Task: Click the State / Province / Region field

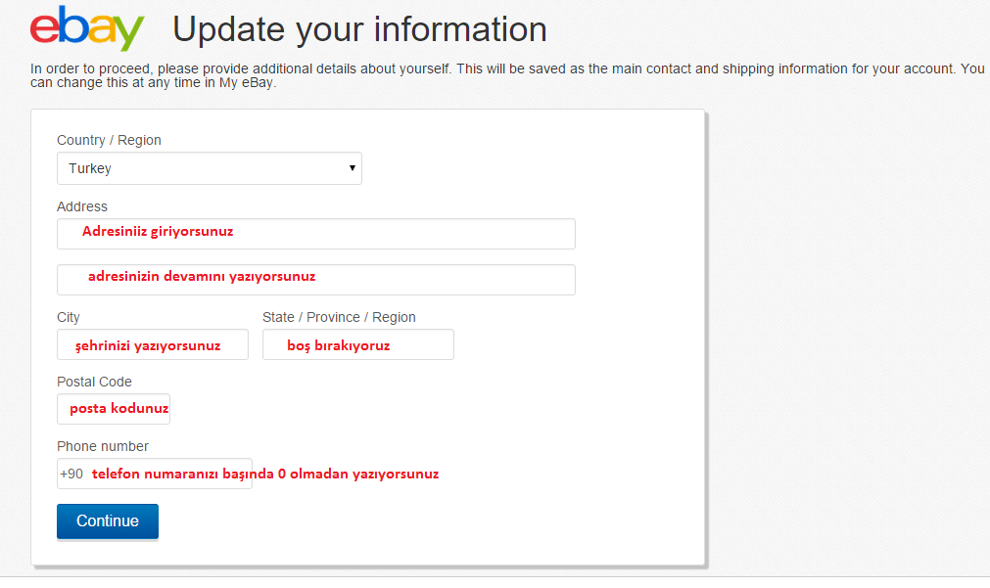Action: click(358, 344)
